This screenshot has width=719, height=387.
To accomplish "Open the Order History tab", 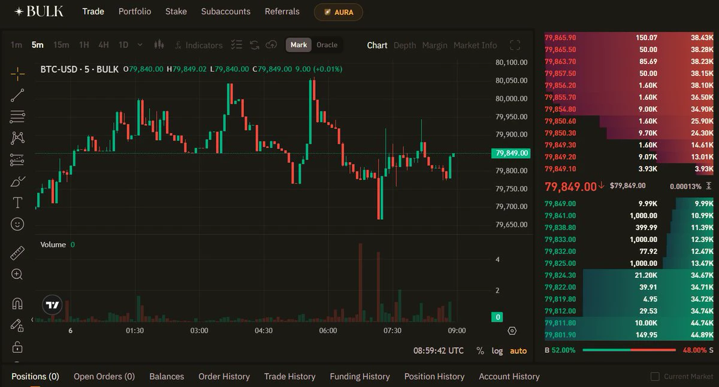I will point(224,376).
